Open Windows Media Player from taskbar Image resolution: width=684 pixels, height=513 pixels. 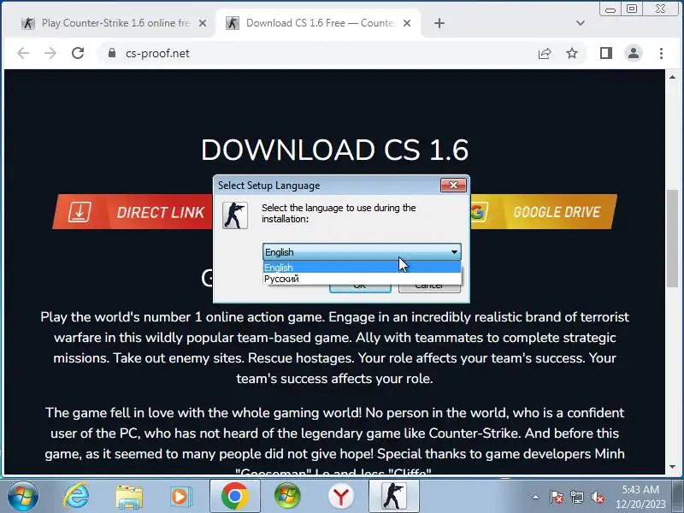pos(180,497)
